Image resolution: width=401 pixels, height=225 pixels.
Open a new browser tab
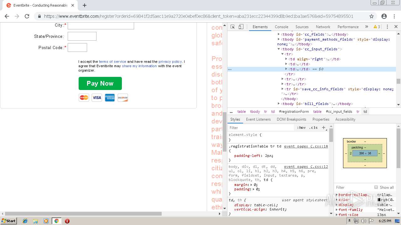[x=84, y=5]
